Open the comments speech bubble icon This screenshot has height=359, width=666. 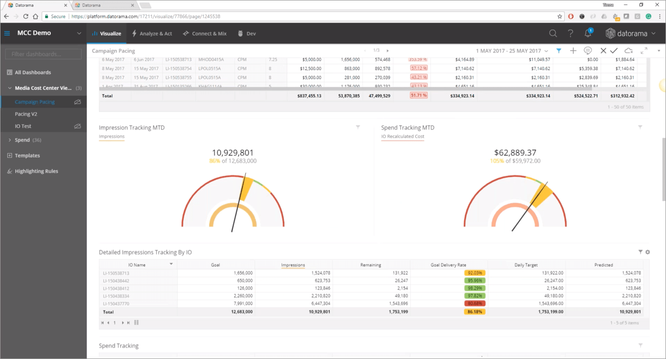(x=587, y=51)
